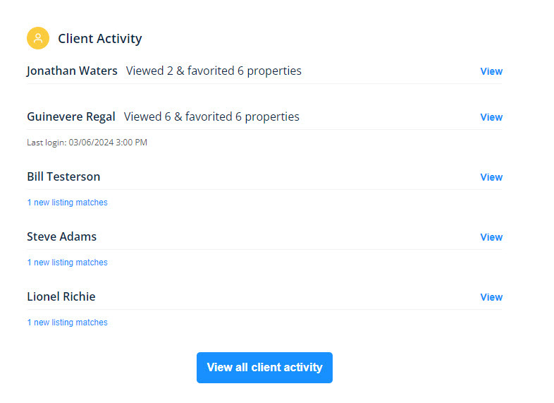
Task: Open Steve Adams' new listing matches link
Action: coord(67,262)
